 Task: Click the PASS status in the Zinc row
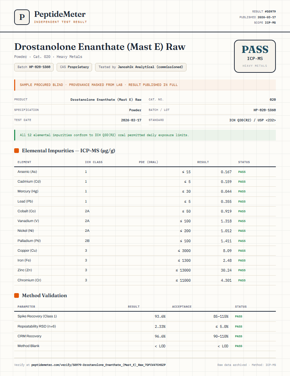point(242,270)
